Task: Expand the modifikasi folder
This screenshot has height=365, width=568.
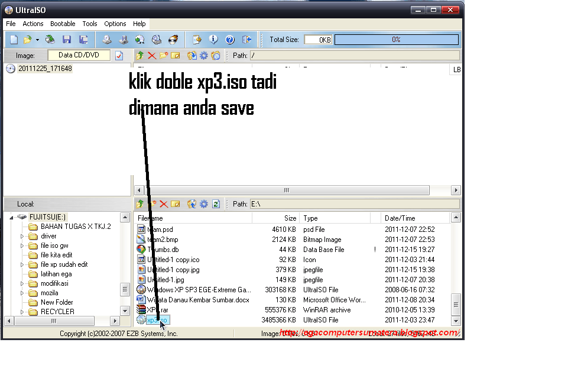Action: [x=22, y=283]
